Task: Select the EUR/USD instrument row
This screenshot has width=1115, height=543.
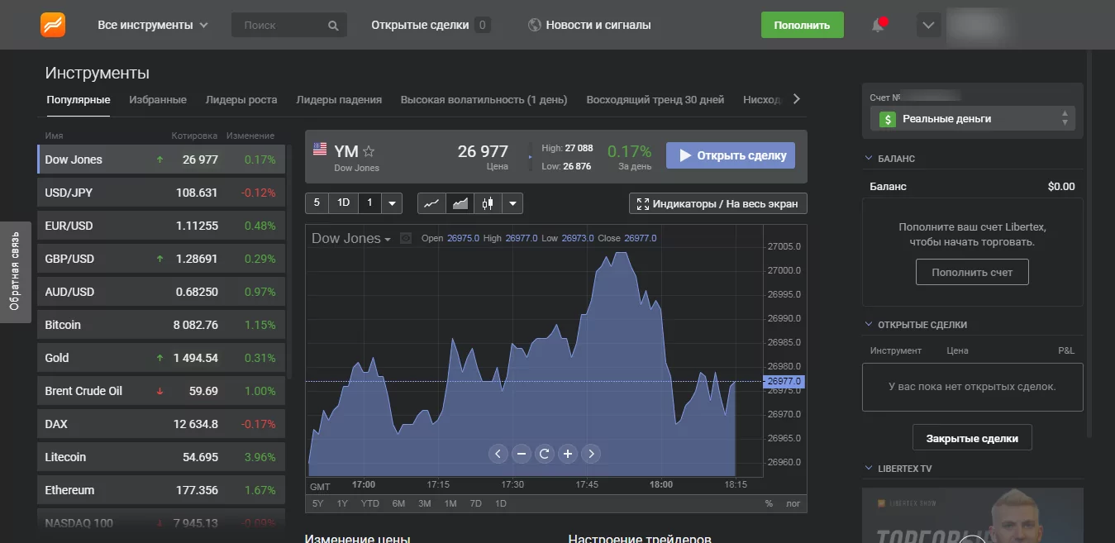Action: click(x=161, y=226)
